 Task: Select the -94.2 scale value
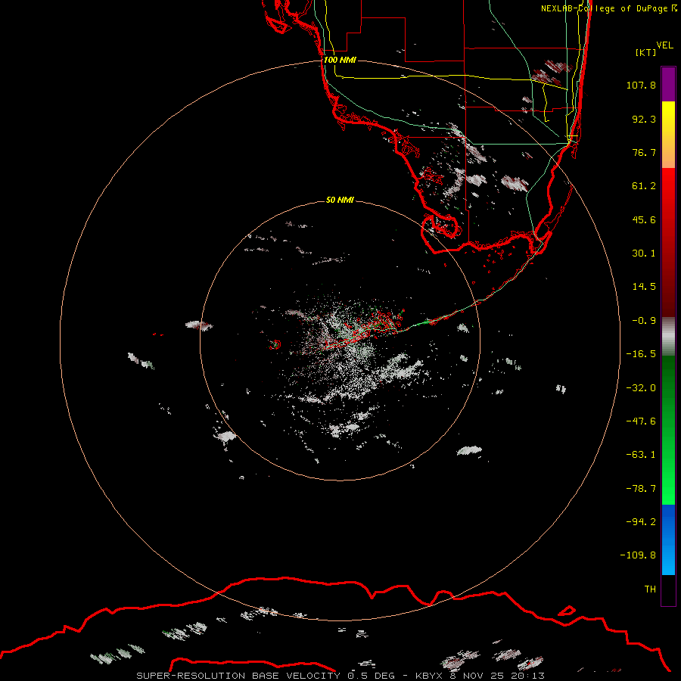pyautogui.click(x=641, y=522)
